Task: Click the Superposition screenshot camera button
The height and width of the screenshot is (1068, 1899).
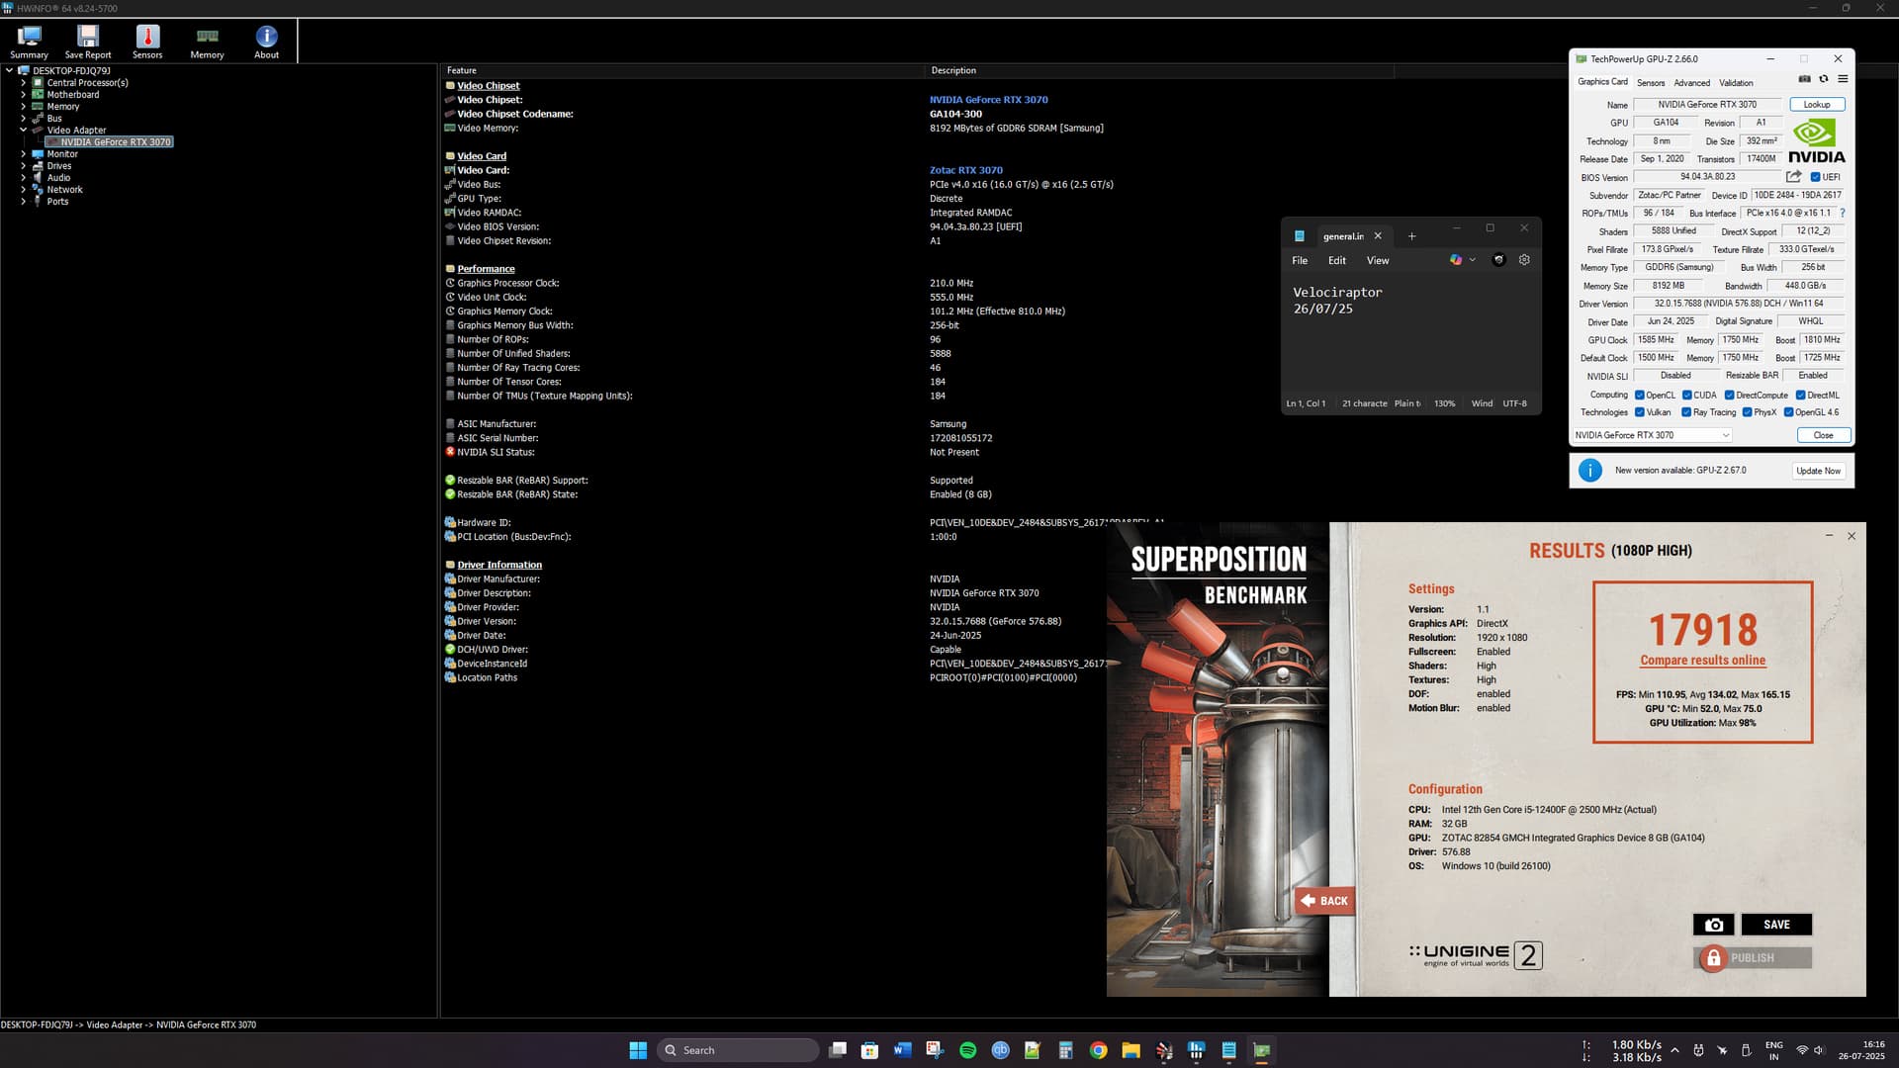Action: tap(1714, 925)
